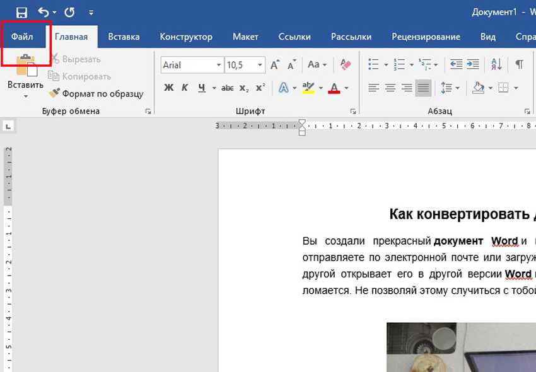Increase paragraph indent
The height and width of the screenshot is (372, 536).
tap(473, 64)
